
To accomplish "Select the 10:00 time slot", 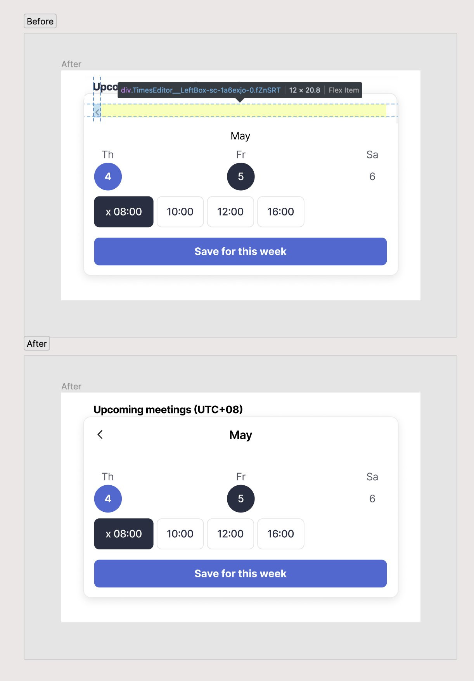I will pyautogui.click(x=180, y=212).
